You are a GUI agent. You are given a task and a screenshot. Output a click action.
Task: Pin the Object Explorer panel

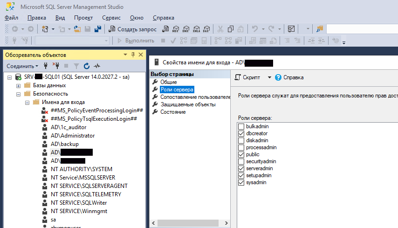click(x=133, y=55)
